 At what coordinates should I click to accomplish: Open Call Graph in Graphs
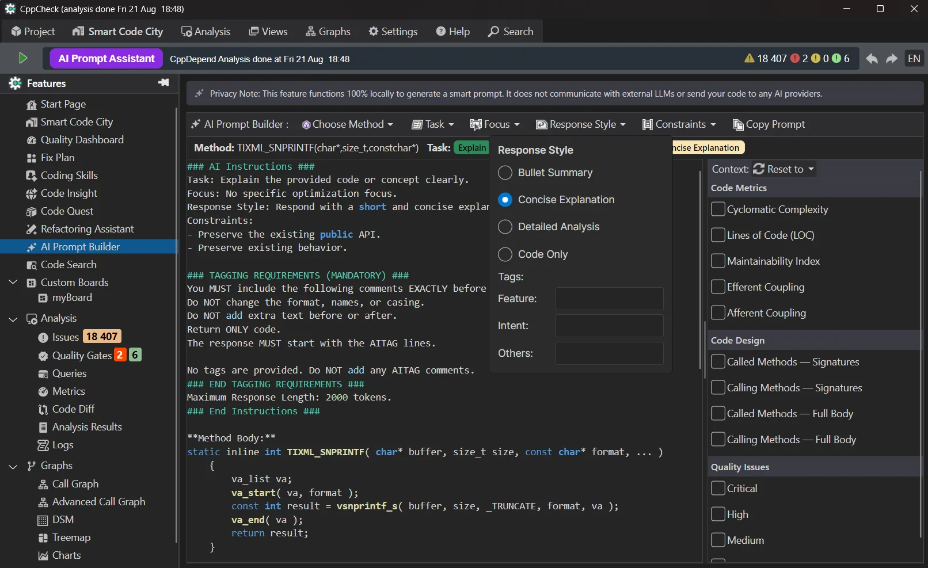[x=68, y=484]
